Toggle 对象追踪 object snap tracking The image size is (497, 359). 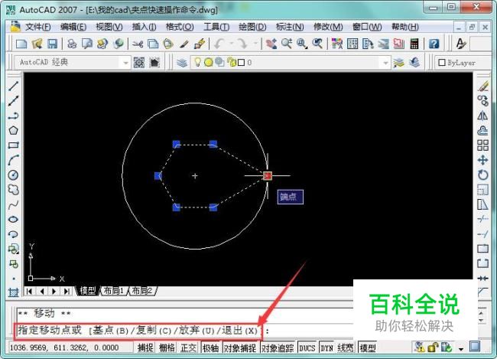click(x=278, y=348)
